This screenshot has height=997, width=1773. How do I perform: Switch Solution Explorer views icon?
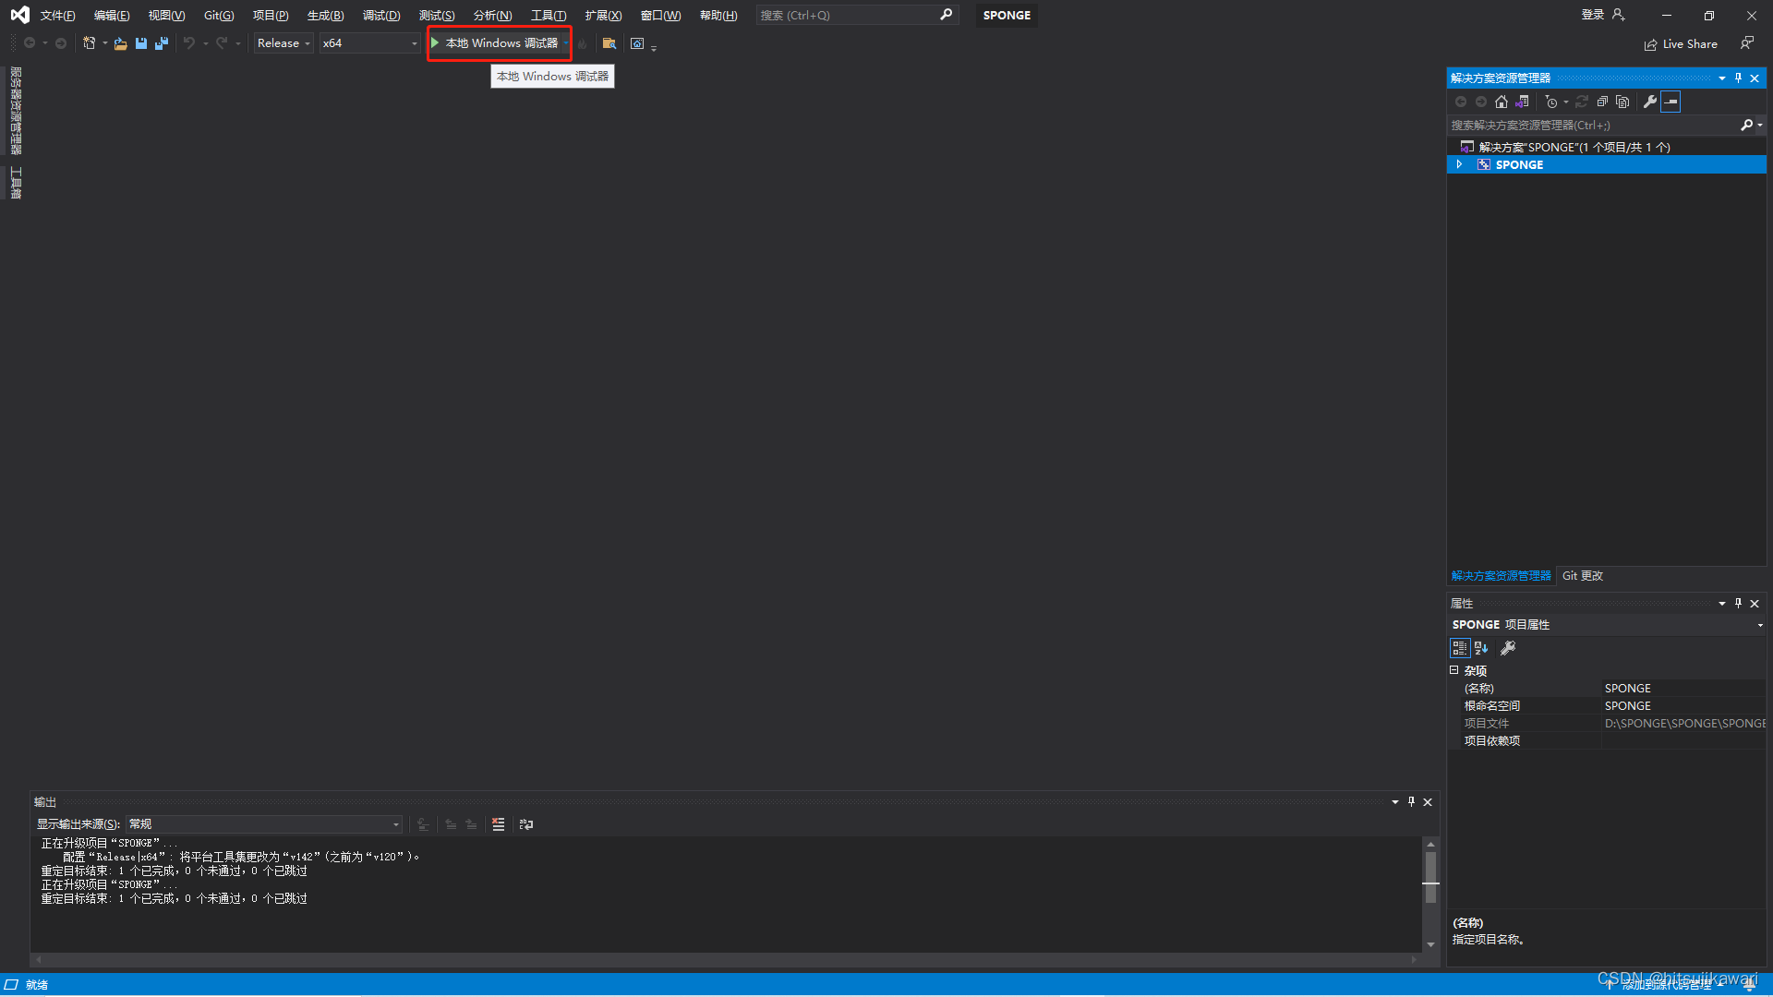pos(1522,102)
